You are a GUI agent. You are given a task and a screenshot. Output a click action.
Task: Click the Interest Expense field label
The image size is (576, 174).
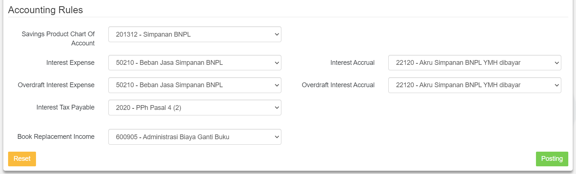click(70, 63)
